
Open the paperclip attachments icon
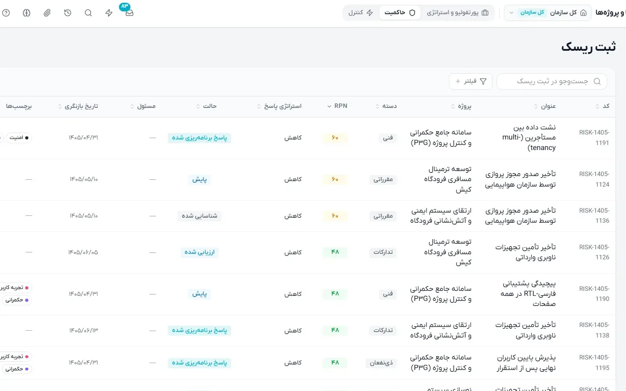coord(47,13)
